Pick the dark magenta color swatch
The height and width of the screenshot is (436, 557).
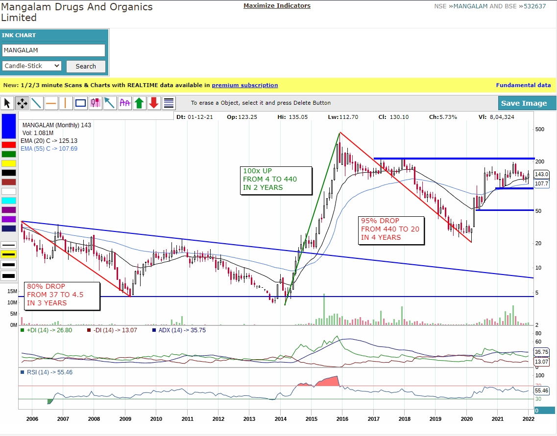(x=9, y=210)
